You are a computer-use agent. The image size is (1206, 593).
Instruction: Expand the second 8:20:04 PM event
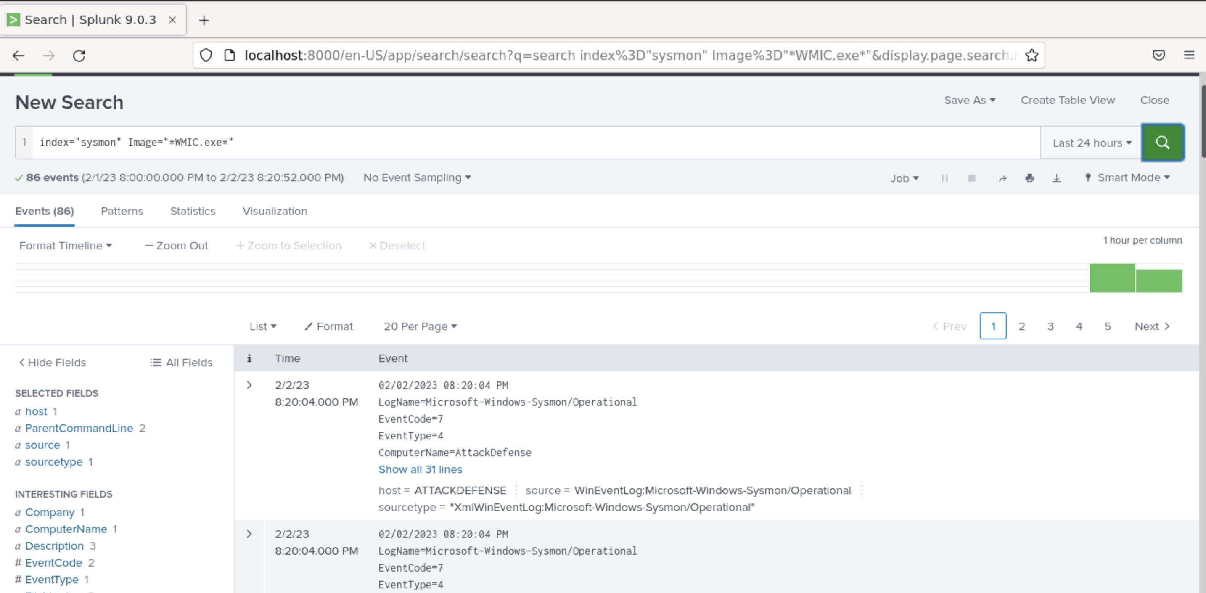[249, 534]
